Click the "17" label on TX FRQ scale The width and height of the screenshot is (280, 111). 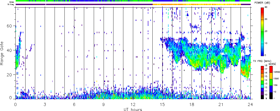tap(266, 69)
